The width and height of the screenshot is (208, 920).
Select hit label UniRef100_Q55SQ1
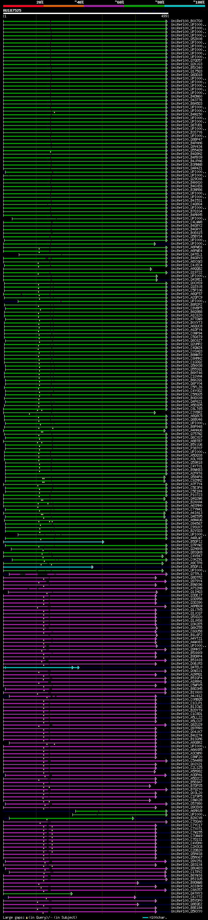pos(187,369)
